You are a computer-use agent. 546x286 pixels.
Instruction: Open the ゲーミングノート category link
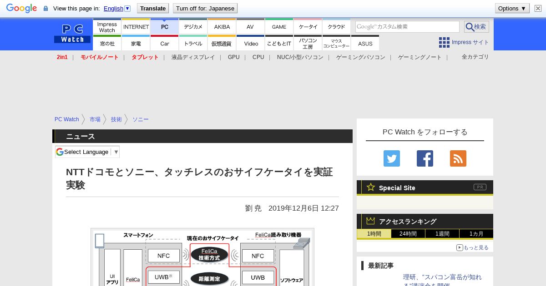[x=420, y=57]
